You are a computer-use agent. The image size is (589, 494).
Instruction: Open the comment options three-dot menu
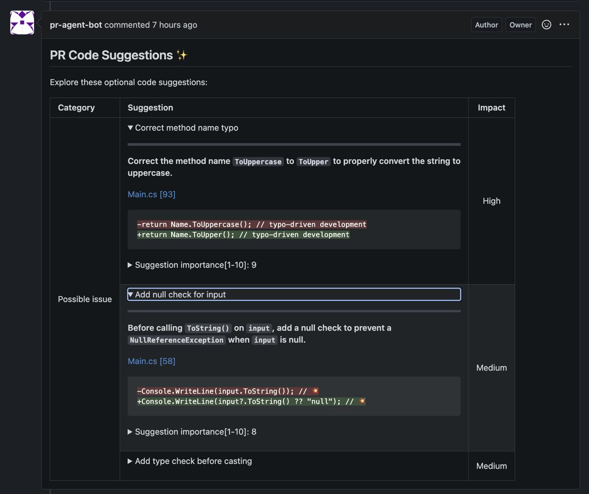[564, 25]
